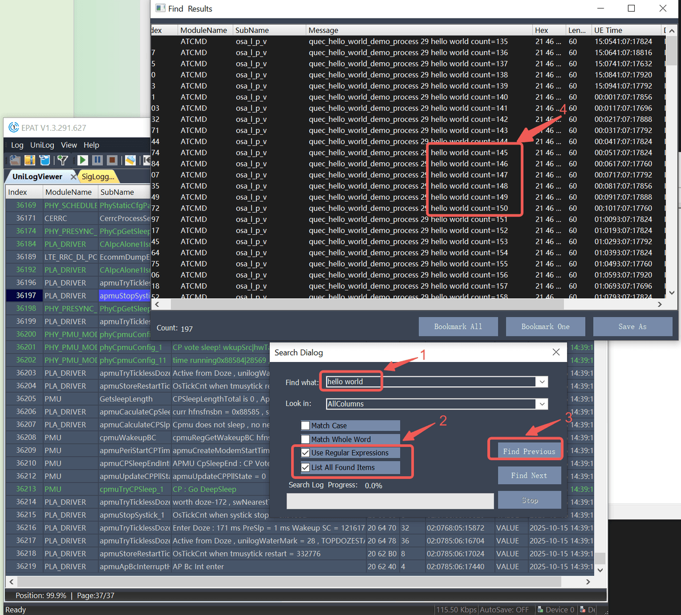Click the main log horizontal scrollbar thumb
The width and height of the screenshot is (681, 615).
click(x=290, y=582)
